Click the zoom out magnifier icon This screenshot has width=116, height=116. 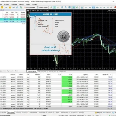coord(66,7)
